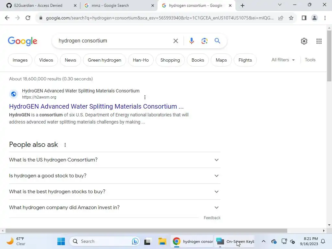Open the Windows Start menu

tap(61, 241)
